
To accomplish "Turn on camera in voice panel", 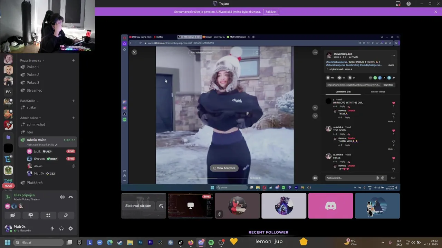I will pos(13,215).
